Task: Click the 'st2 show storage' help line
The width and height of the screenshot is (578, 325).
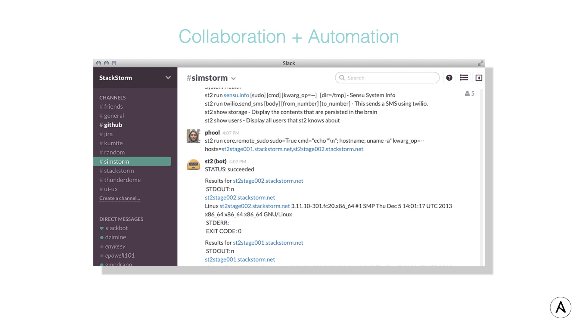Action: (x=291, y=112)
